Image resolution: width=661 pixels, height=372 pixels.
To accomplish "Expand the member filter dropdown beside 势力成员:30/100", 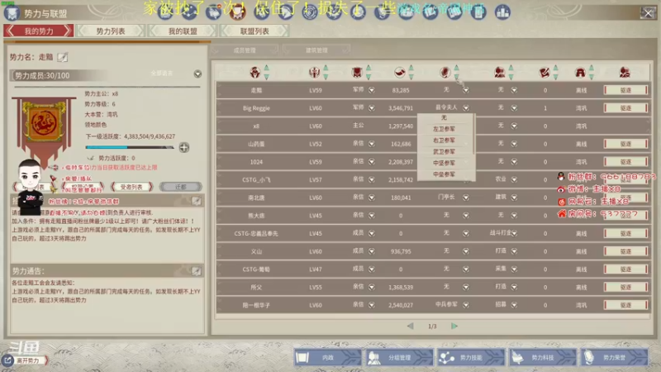I will [x=197, y=74].
